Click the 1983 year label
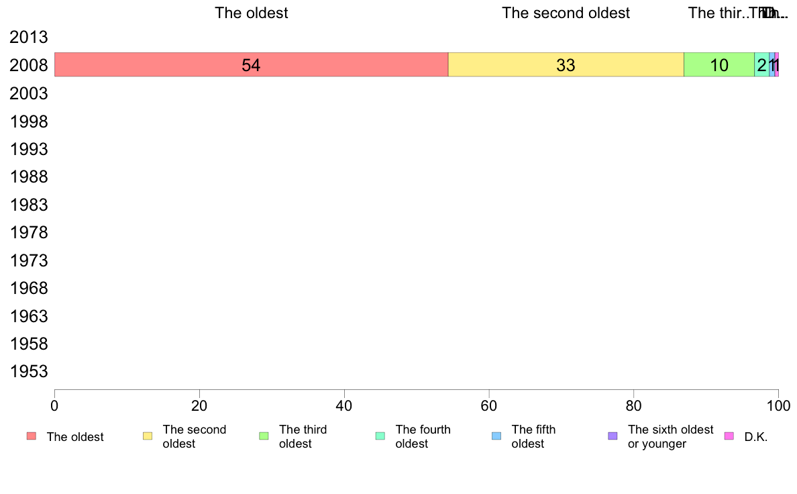This screenshot has width=797, height=494. [x=28, y=205]
